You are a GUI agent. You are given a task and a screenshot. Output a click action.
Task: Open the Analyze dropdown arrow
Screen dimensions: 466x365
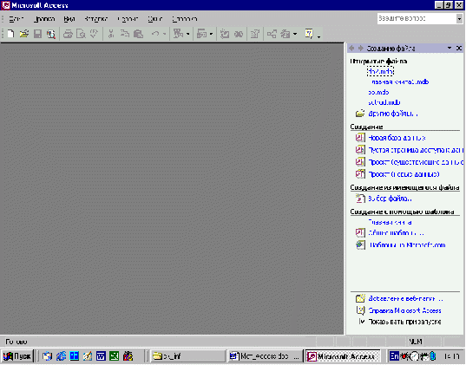(211, 34)
